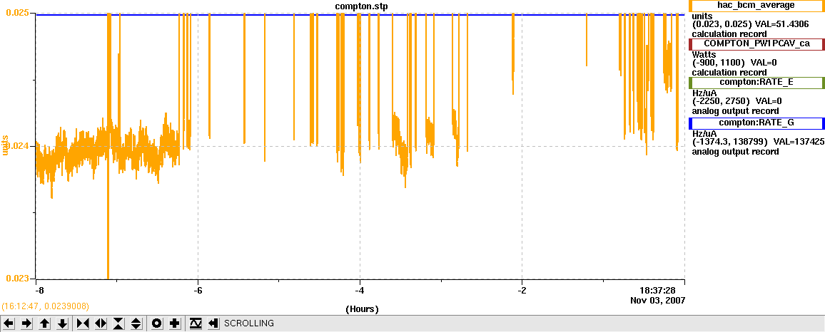Click the 0.024 Y-axis label
Image resolution: width=825 pixels, height=332 pixels.
click(x=18, y=146)
